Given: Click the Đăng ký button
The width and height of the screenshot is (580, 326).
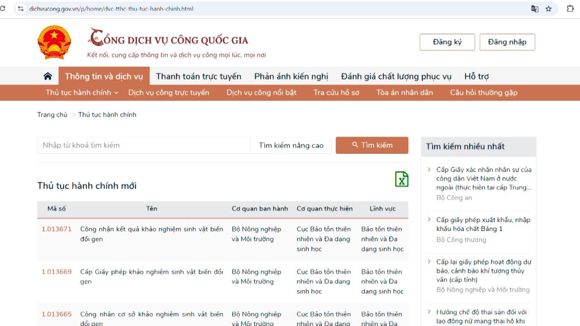Looking at the screenshot, I should point(447,42).
